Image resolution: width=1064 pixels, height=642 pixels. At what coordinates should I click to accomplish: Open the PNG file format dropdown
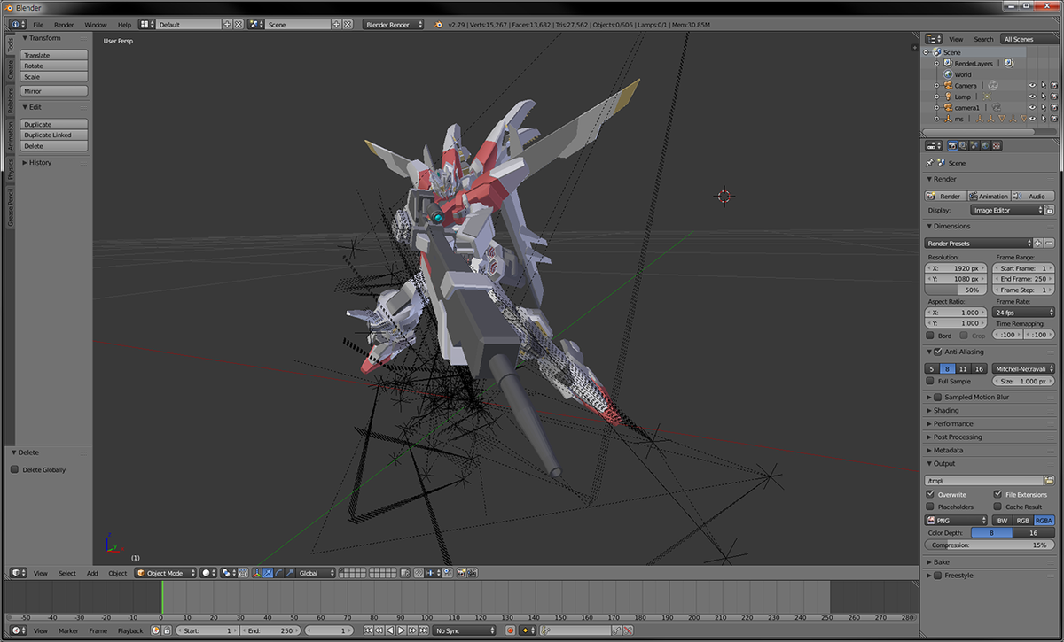tap(956, 521)
